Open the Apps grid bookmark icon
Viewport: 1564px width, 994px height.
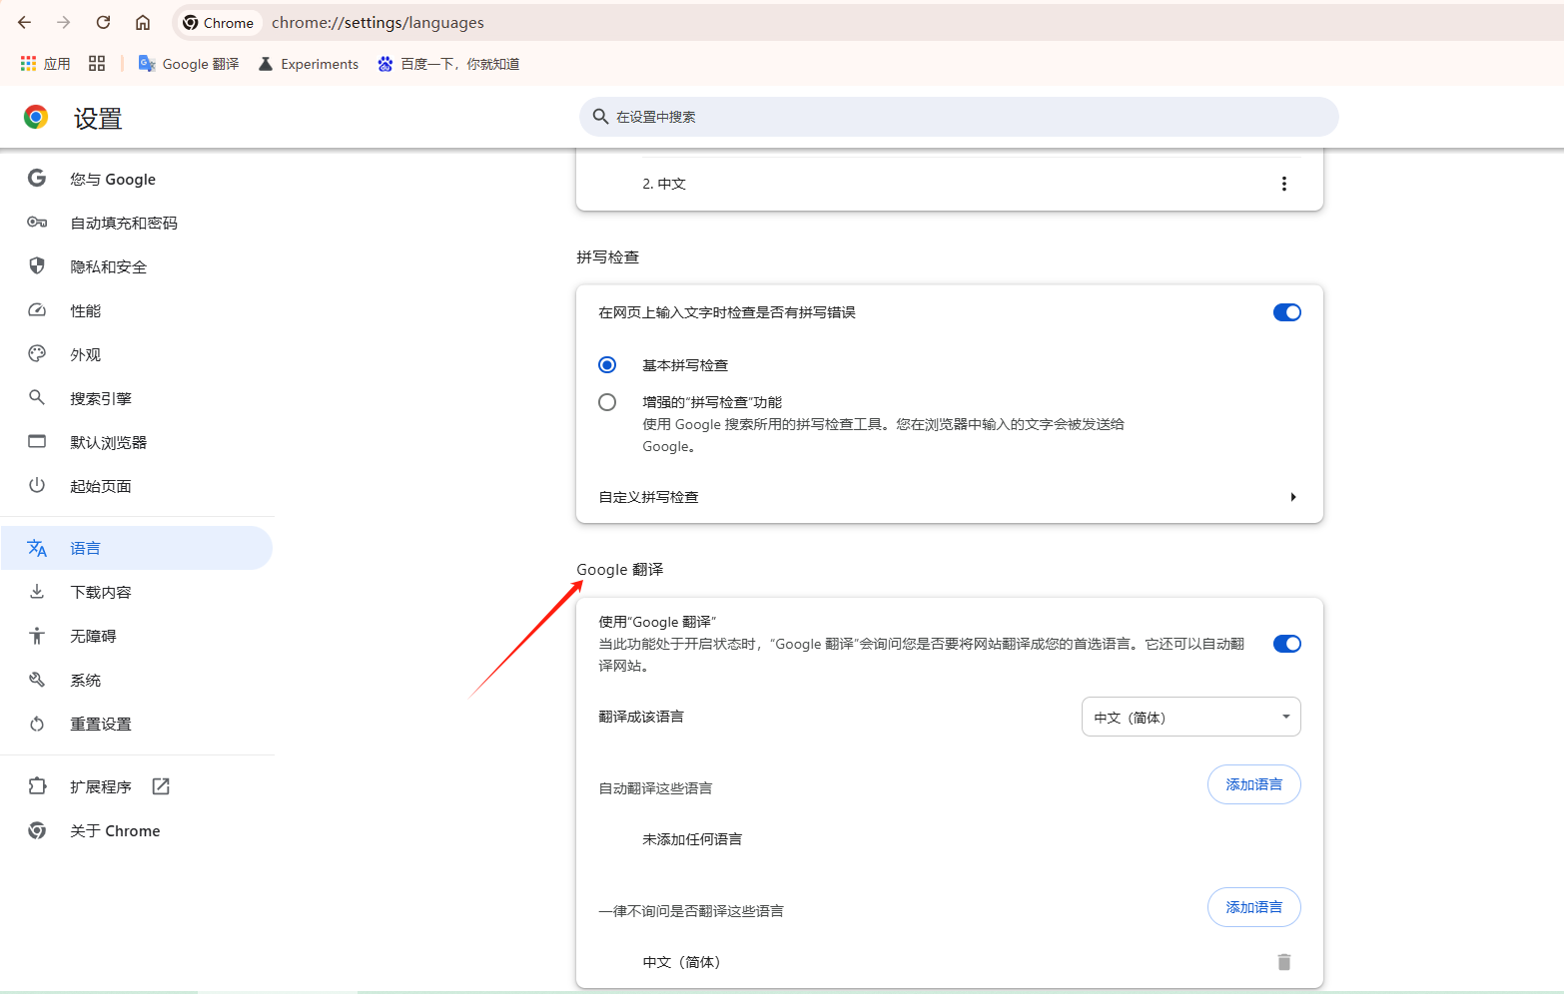click(28, 63)
